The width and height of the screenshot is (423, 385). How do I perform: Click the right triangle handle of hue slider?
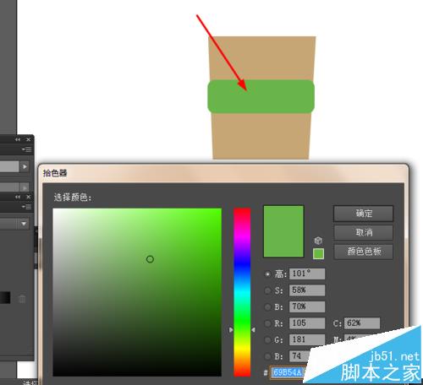point(253,329)
